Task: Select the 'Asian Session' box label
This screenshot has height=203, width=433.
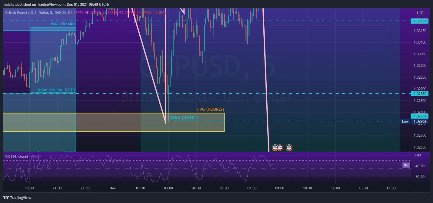Action: [63, 24]
